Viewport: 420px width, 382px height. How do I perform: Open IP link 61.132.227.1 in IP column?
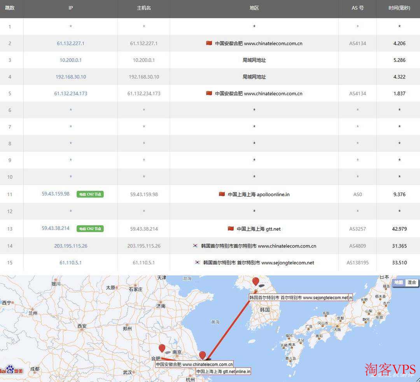click(70, 43)
